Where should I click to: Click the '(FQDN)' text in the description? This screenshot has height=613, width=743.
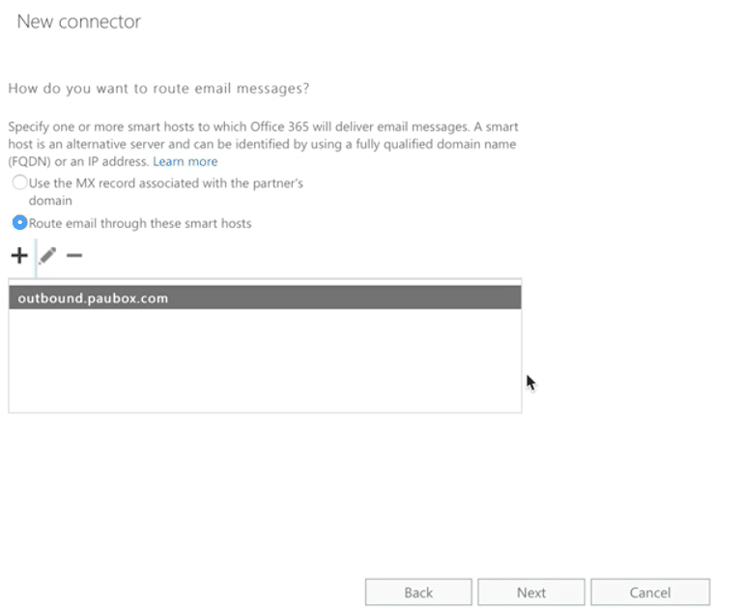[x=30, y=161]
